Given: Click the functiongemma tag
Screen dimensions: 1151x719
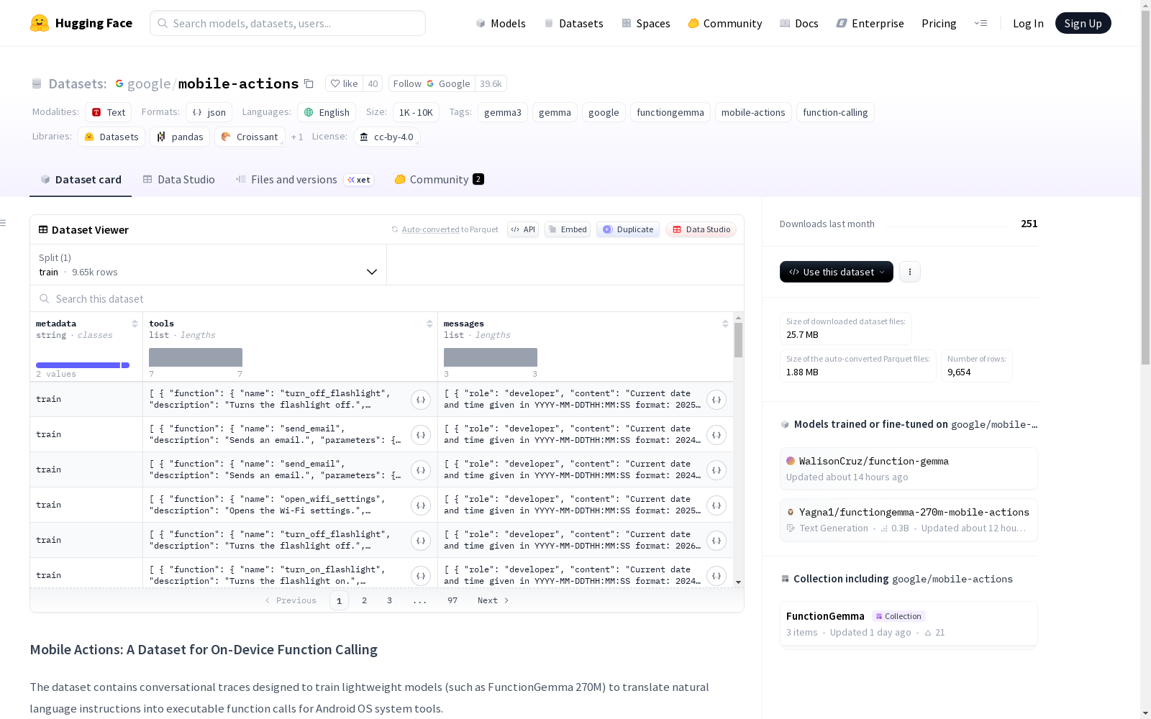Looking at the screenshot, I should (x=670, y=112).
